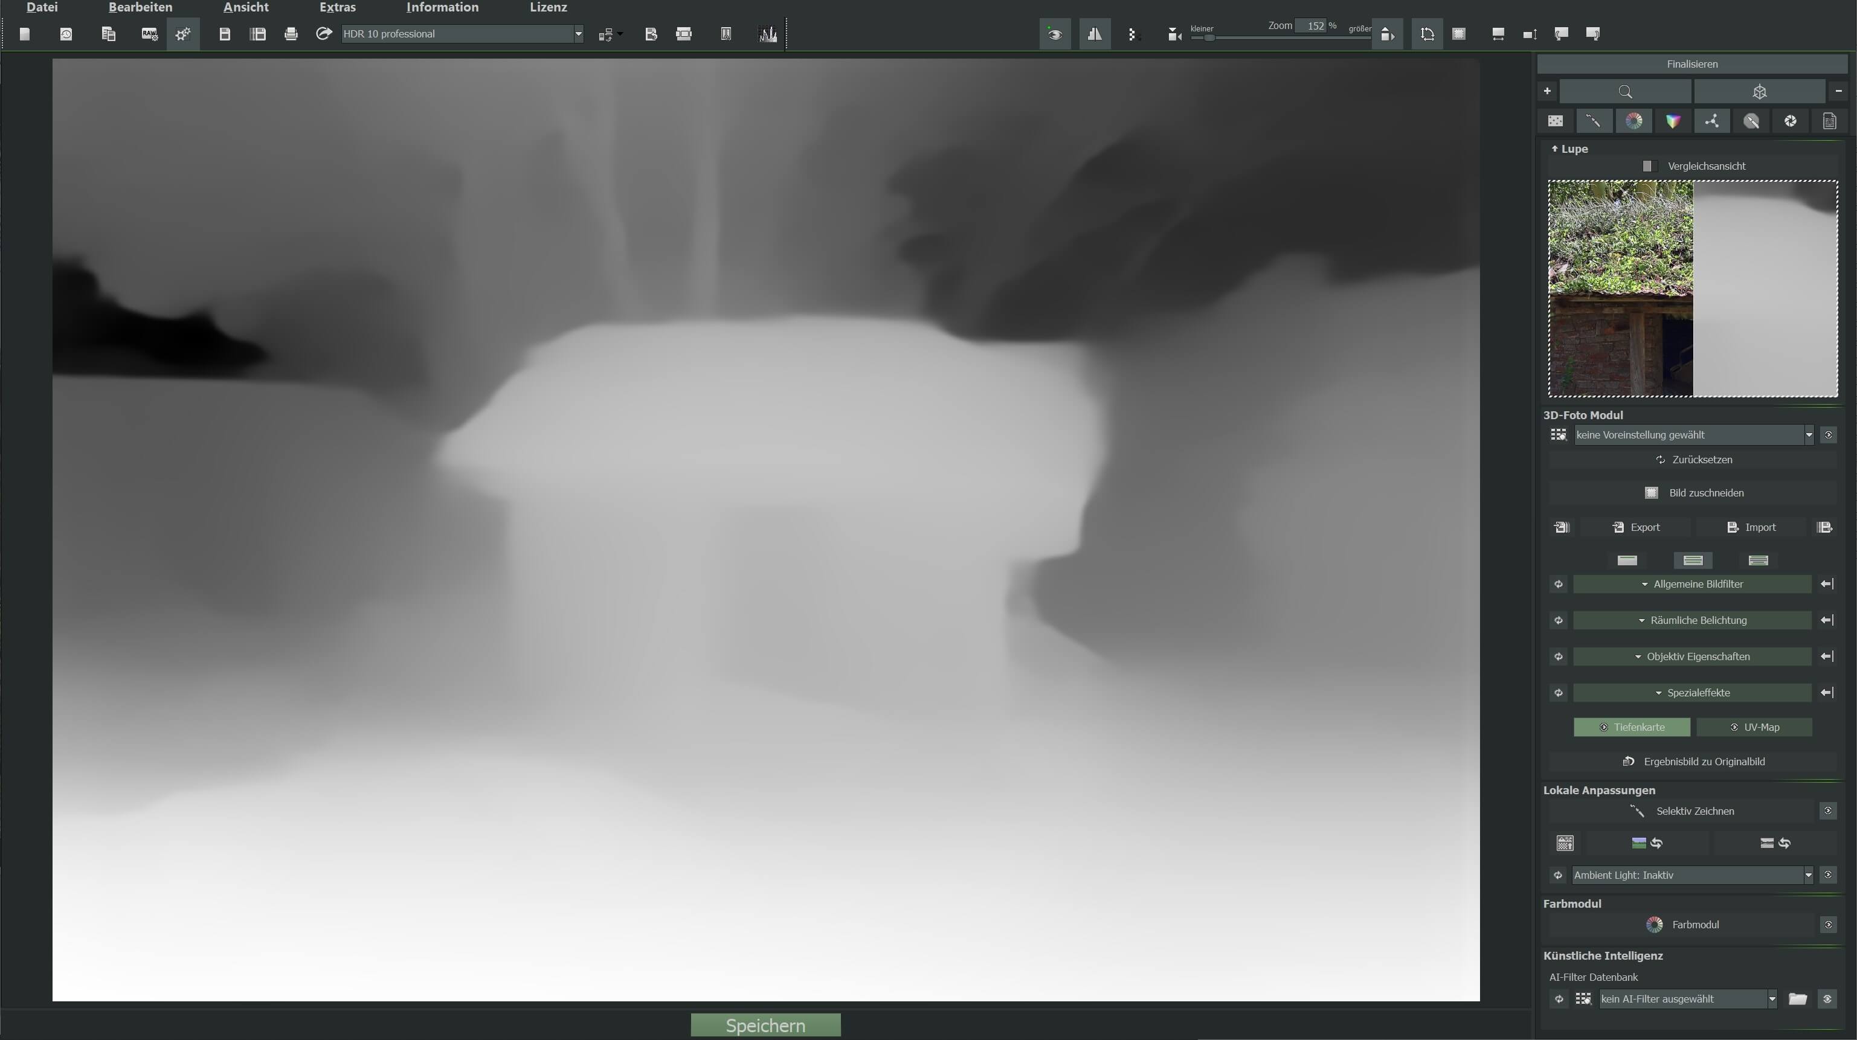Click the printer icon in toolbar
Screen dimensions: 1857x1040
point(291,34)
